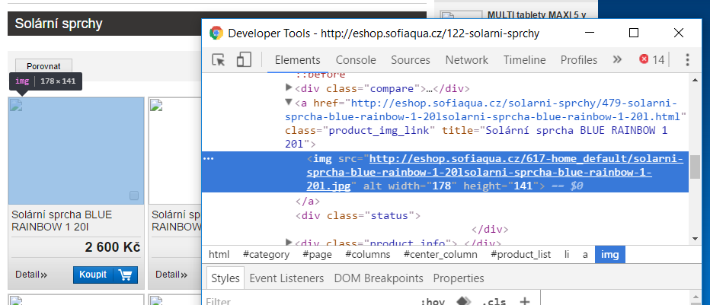This screenshot has height=305, width=710.
Task: Click the Chrome logo in DevTools title bar
Action: (216, 33)
